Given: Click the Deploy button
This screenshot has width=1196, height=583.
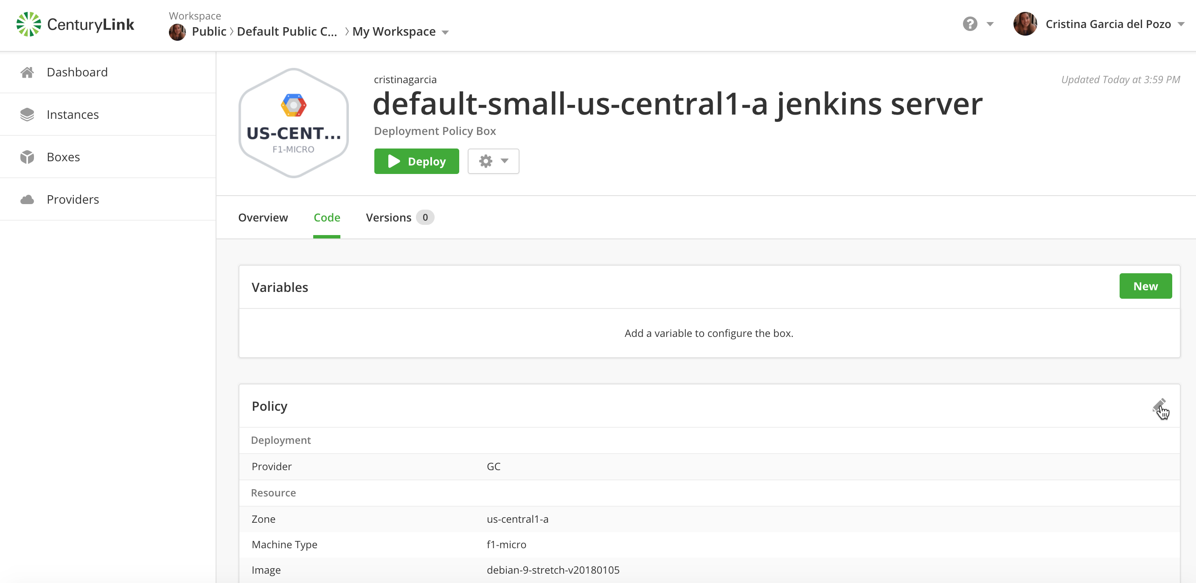Looking at the screenshot, I should (x=416, y=161).
